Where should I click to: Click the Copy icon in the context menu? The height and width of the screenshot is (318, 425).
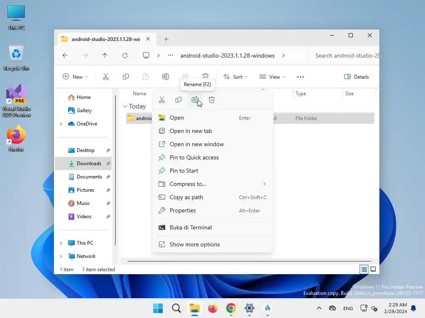[178, 100]
